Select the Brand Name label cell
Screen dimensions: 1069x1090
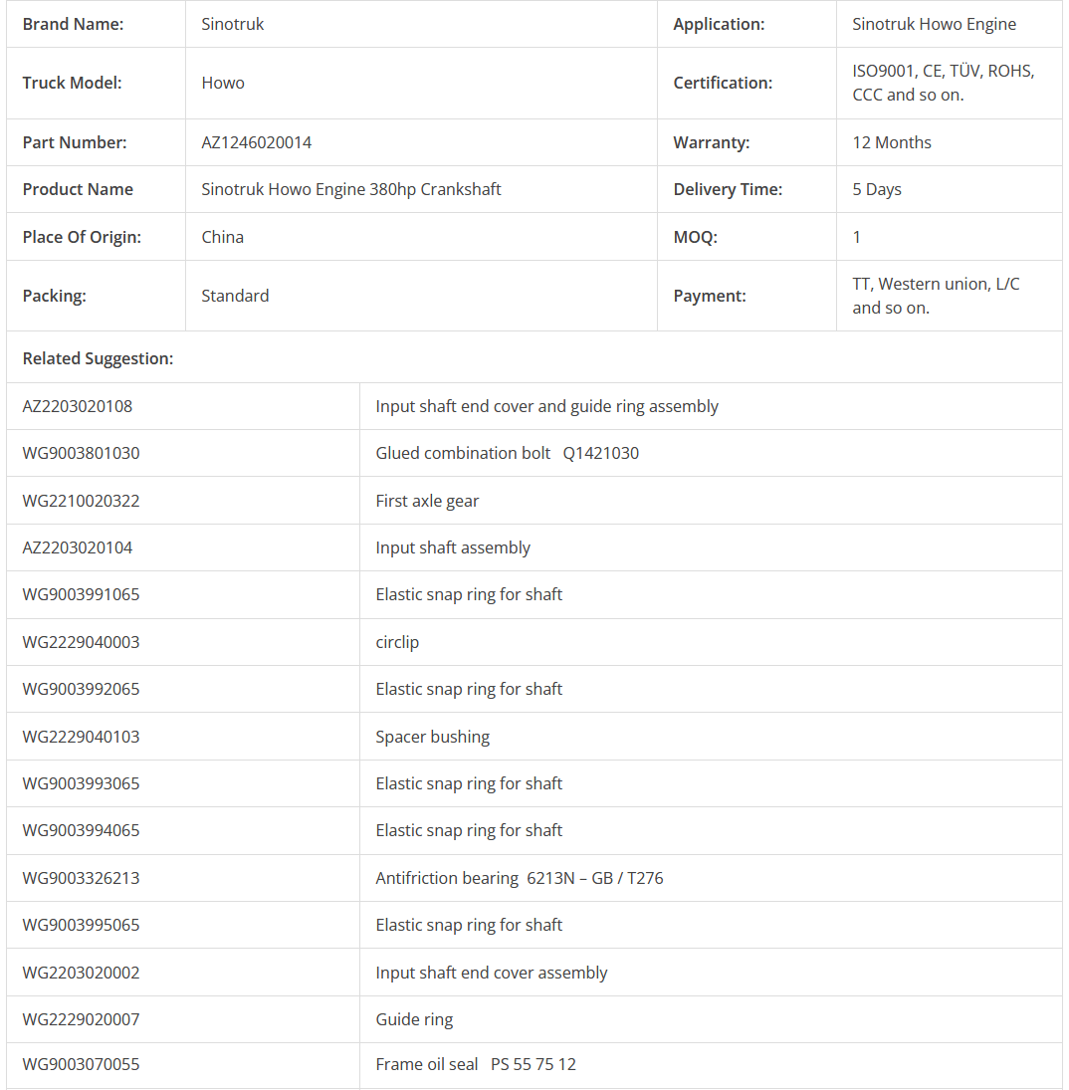(x=74, y=24)
